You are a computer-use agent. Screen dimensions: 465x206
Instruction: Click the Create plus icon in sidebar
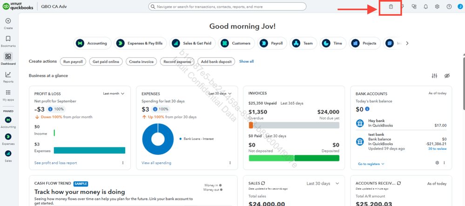tap(8, 21)
